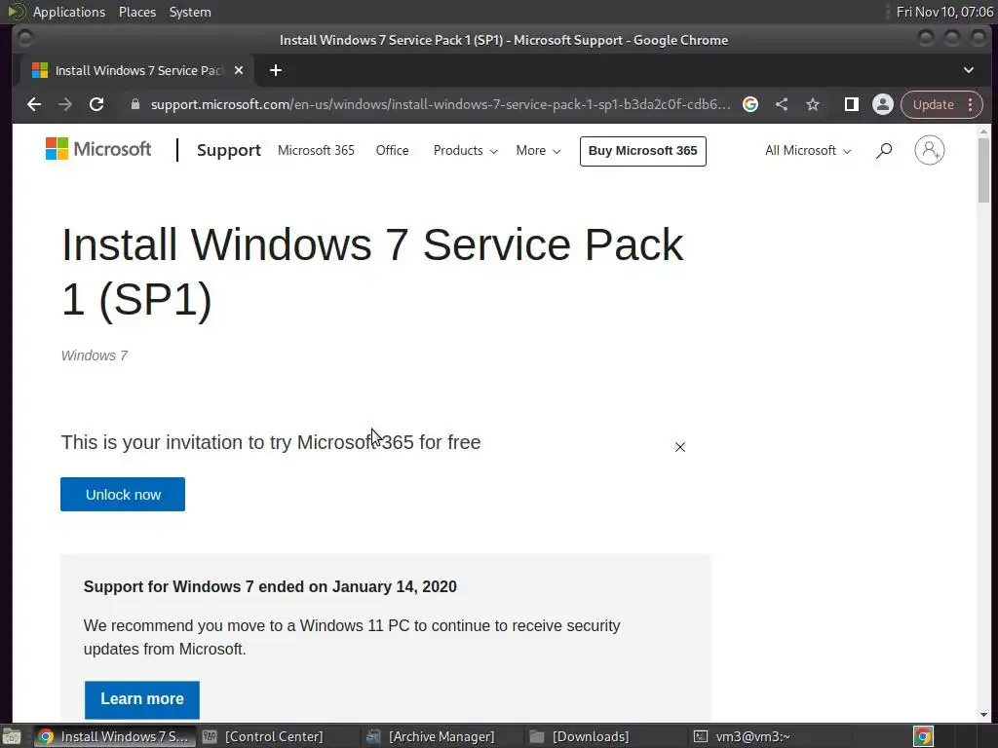Click the page scrollbar down arrow

pos(984,715)
